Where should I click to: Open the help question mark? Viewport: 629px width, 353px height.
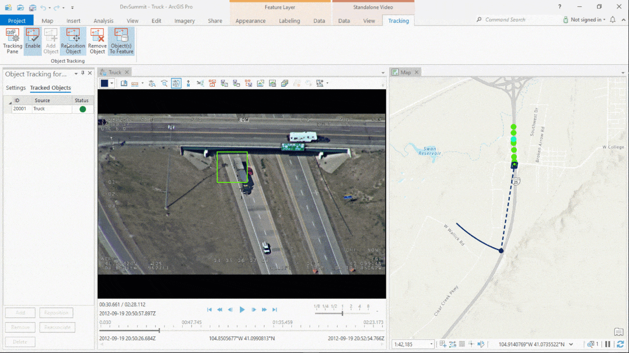(x=560, y=7)
